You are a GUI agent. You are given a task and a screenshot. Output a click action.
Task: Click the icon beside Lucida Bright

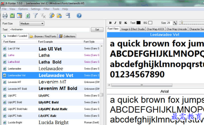[5, 122]
